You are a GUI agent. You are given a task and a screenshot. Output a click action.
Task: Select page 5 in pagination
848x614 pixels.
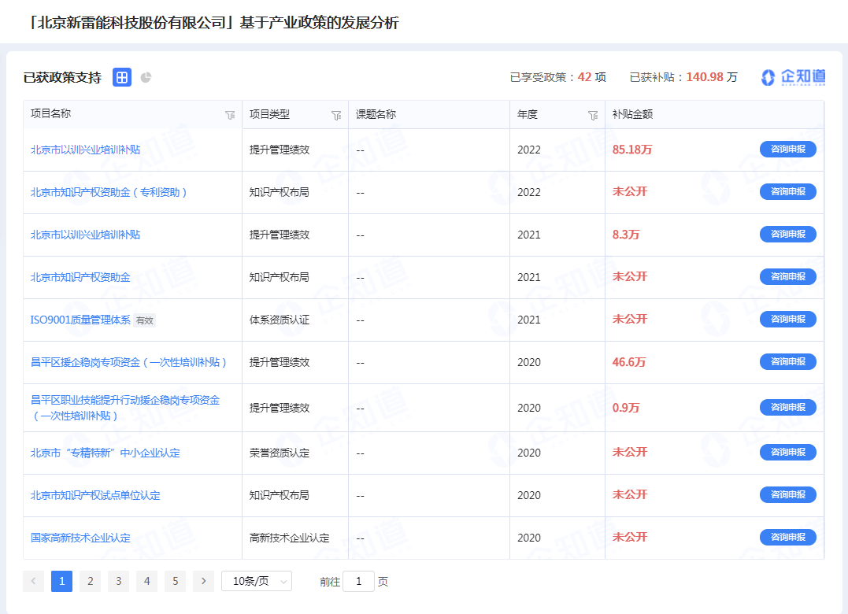176,581
